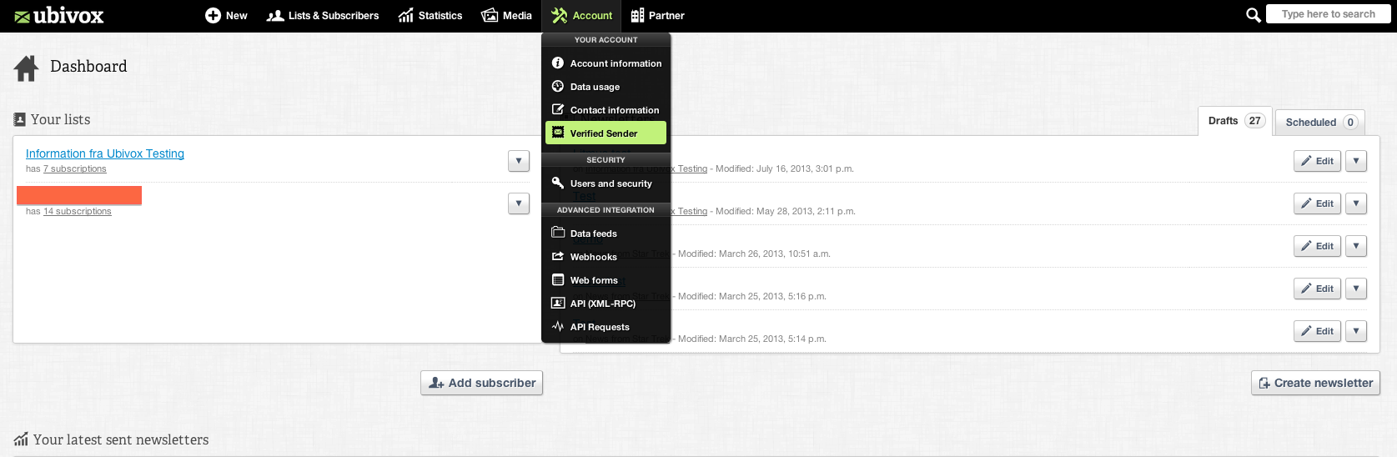The width and height of the screenshot is (1397, 457).
Task: Select Account information entry
Action: coord(606,63)
